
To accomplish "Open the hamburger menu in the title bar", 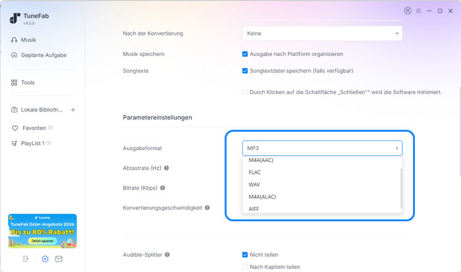I will [x=418, y=11].
